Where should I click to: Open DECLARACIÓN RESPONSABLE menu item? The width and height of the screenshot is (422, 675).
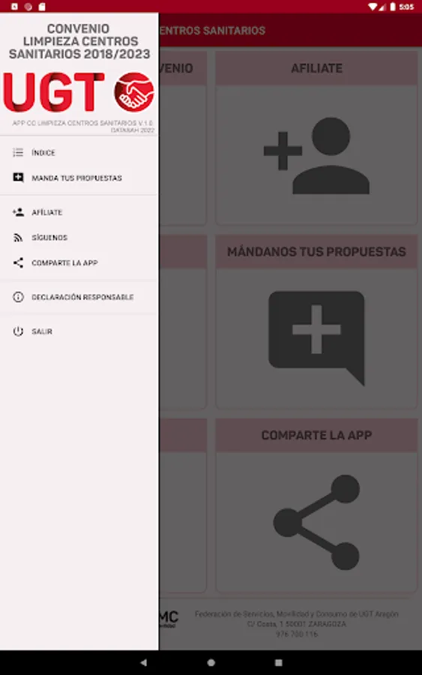tap(82, 297)
